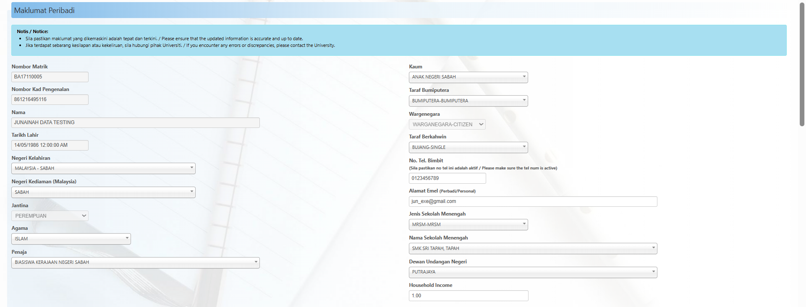
Task: Click the Household Income input field
Action: (468, 296)
